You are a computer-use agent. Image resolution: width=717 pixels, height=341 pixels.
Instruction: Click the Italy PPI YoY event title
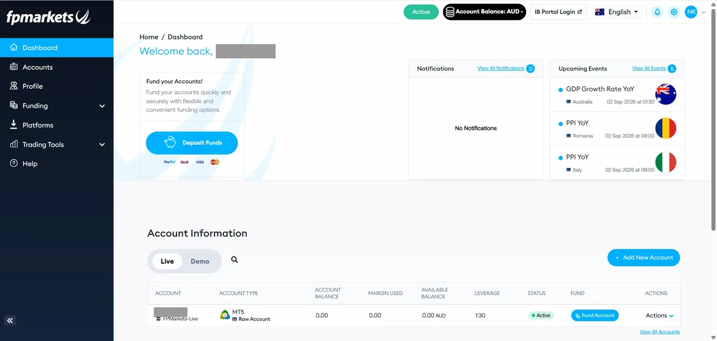(x=577, y=157)
